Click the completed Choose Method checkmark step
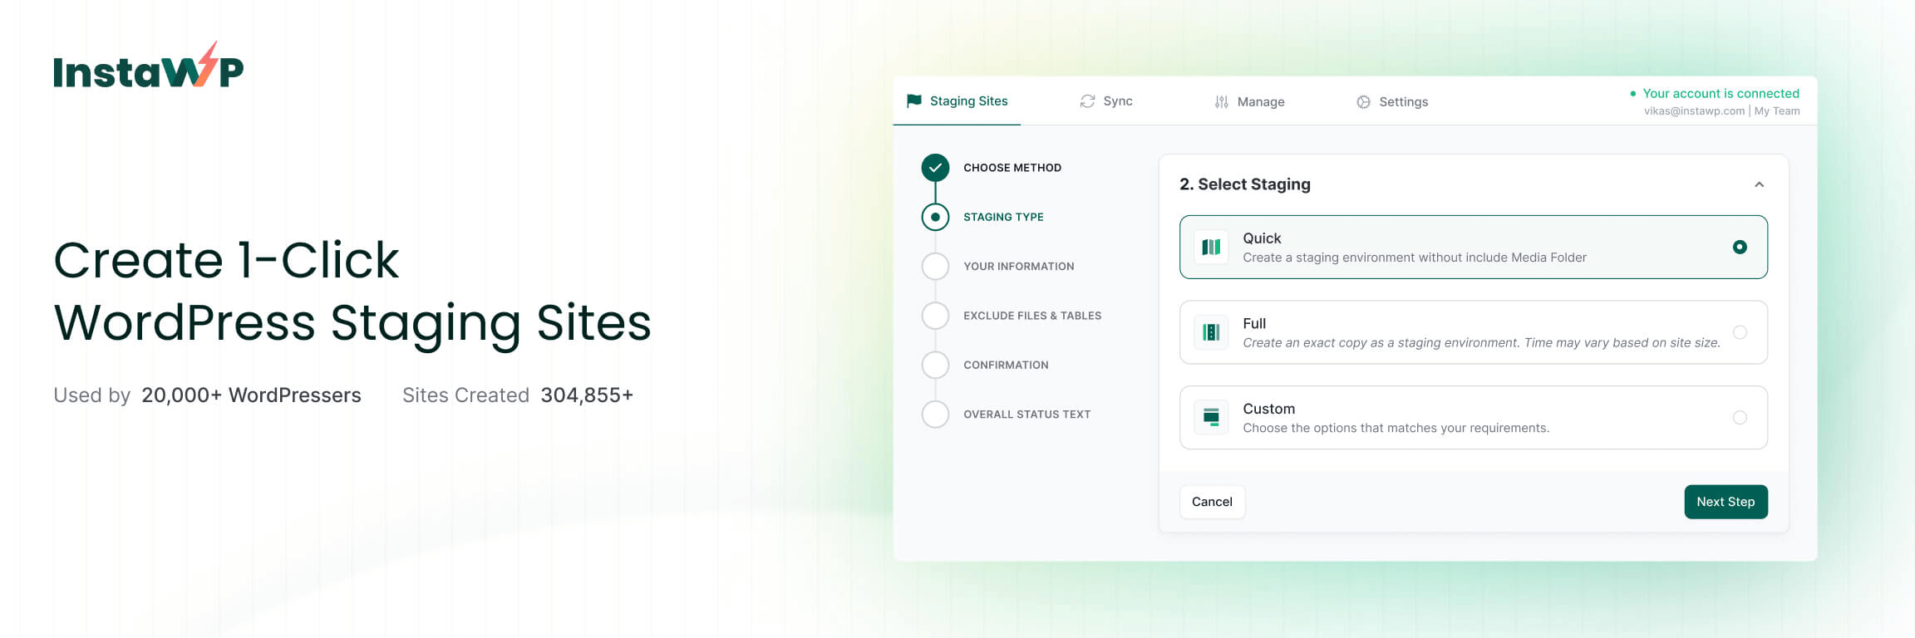 935,168
